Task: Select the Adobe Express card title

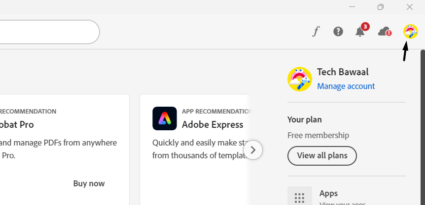Action: (x=212, y=124)
